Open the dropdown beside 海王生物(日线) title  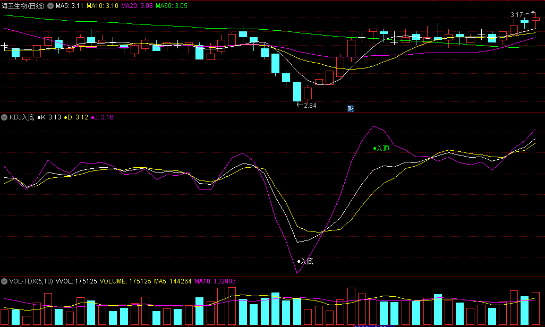(50, 6)
